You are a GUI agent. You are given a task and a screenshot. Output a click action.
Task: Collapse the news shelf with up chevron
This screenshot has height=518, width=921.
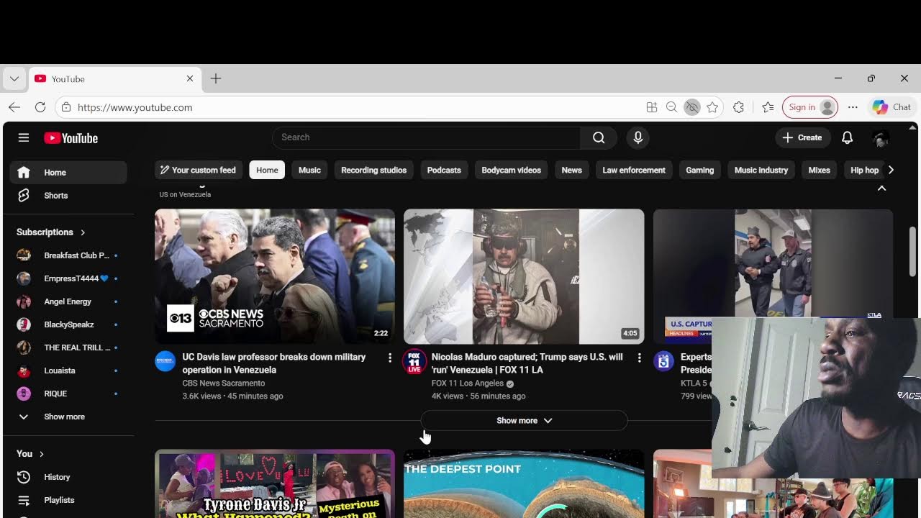[881, 187]
